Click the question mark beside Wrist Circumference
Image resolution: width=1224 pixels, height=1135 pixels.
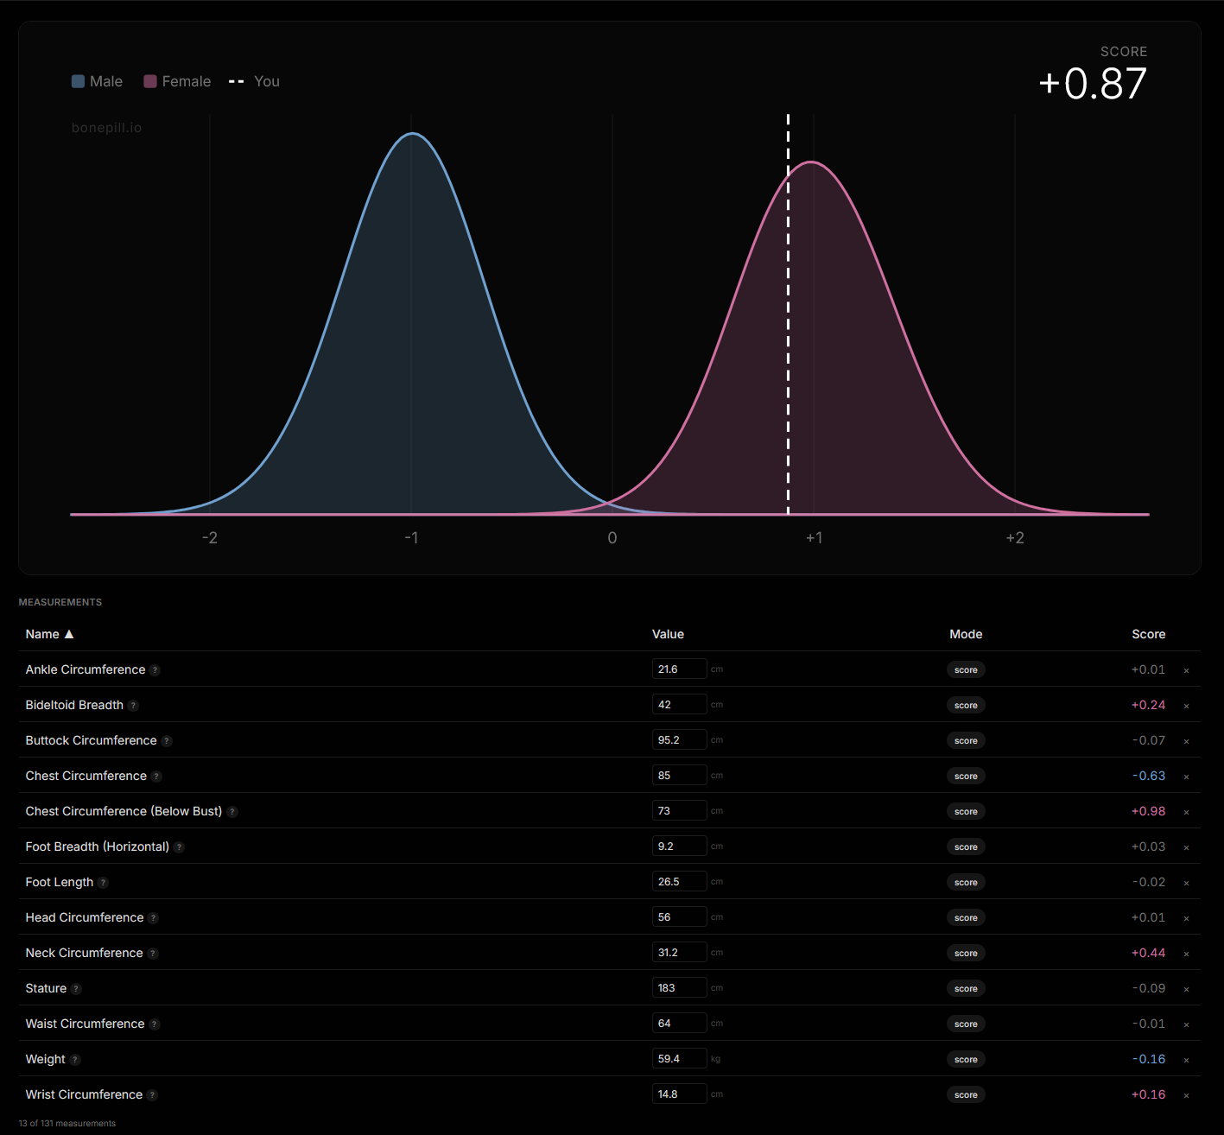tap(152, 1095)
